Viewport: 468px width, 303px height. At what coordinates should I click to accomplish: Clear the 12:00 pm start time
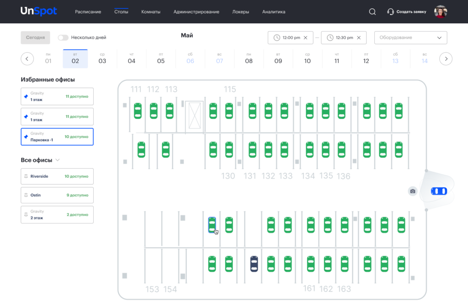click(305, 37)
